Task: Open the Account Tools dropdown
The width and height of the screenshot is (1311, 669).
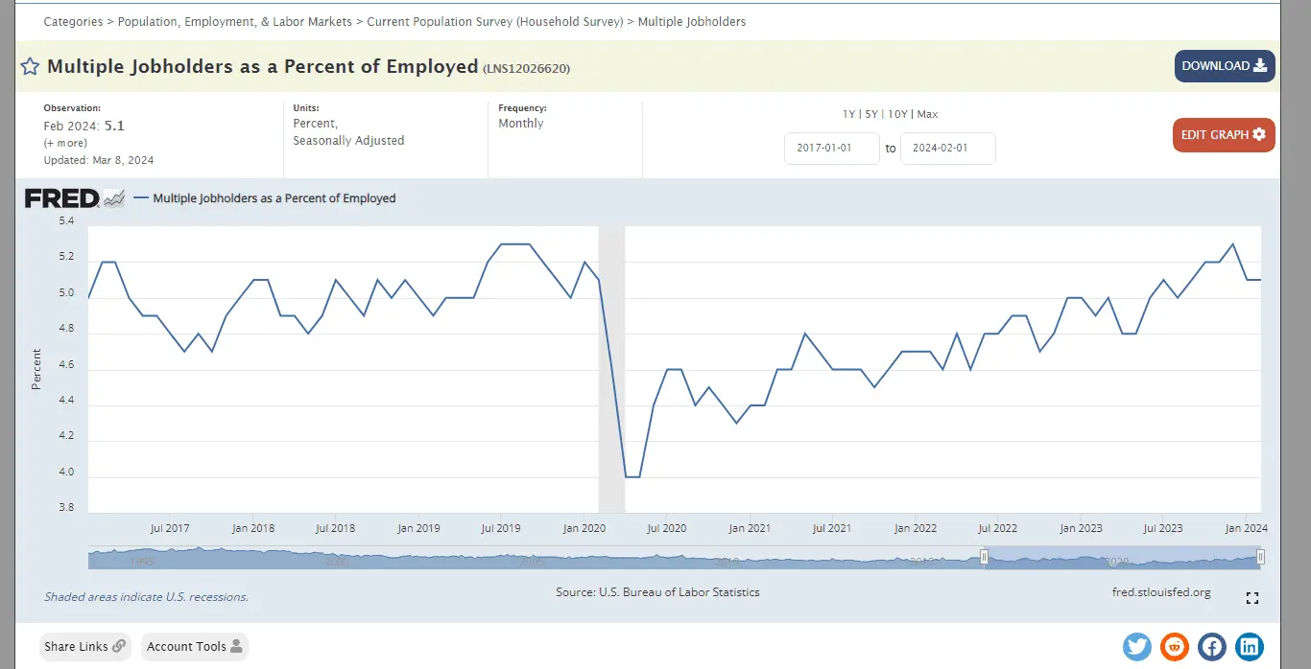Action: point(195,647)
